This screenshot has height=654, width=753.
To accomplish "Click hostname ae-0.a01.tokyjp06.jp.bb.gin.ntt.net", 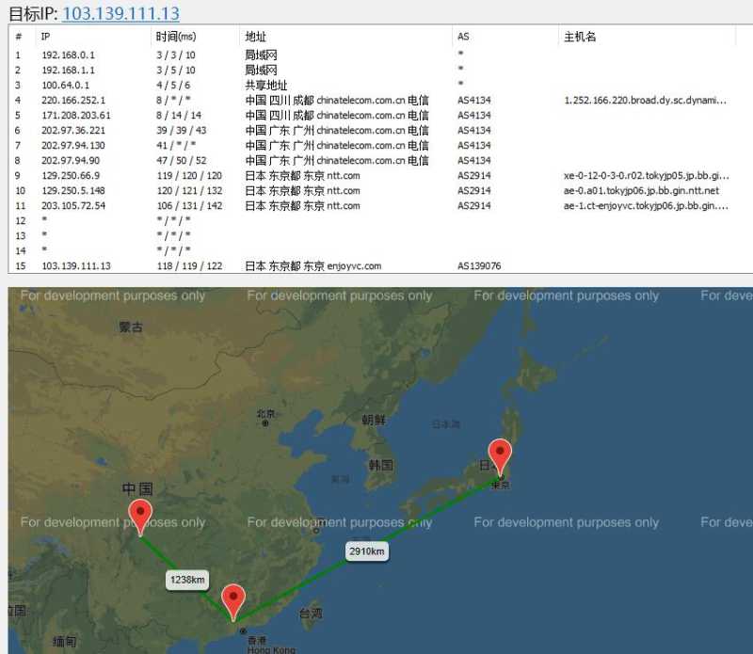I will click(x=641, y=191).
